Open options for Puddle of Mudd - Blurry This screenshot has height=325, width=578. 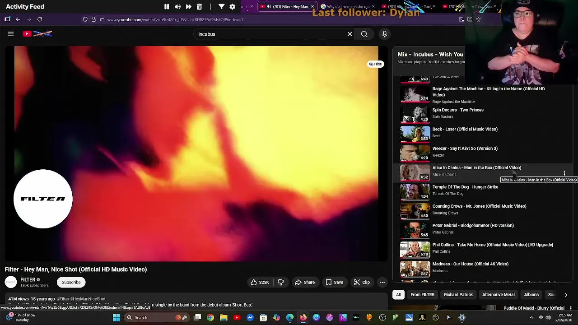point(571,308)
